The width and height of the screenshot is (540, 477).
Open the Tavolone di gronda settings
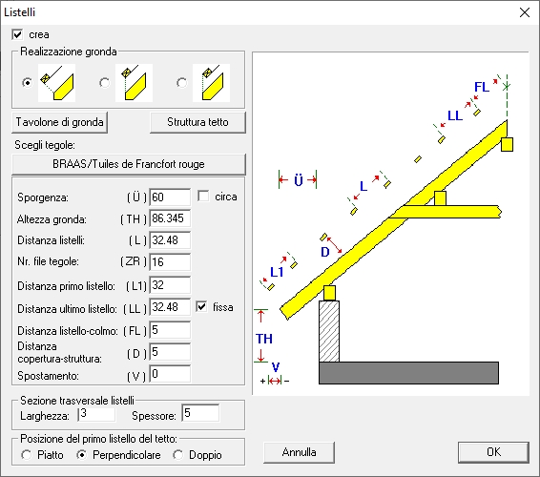(59, 122)
